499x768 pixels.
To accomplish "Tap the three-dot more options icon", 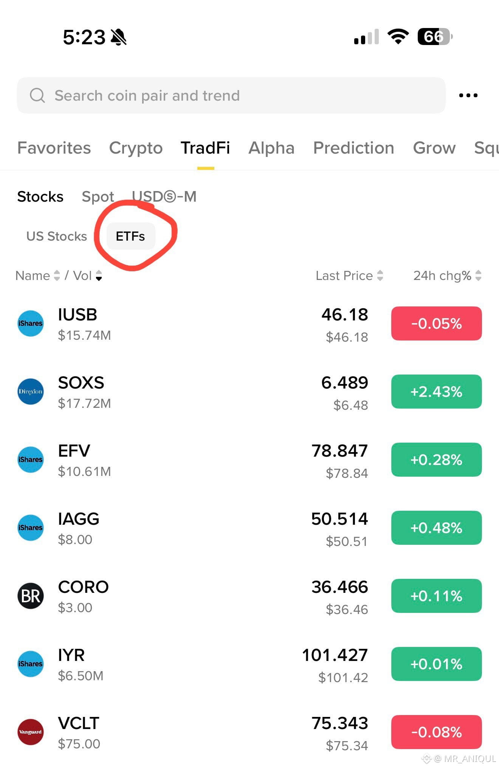I will click(x=468, y=95).
